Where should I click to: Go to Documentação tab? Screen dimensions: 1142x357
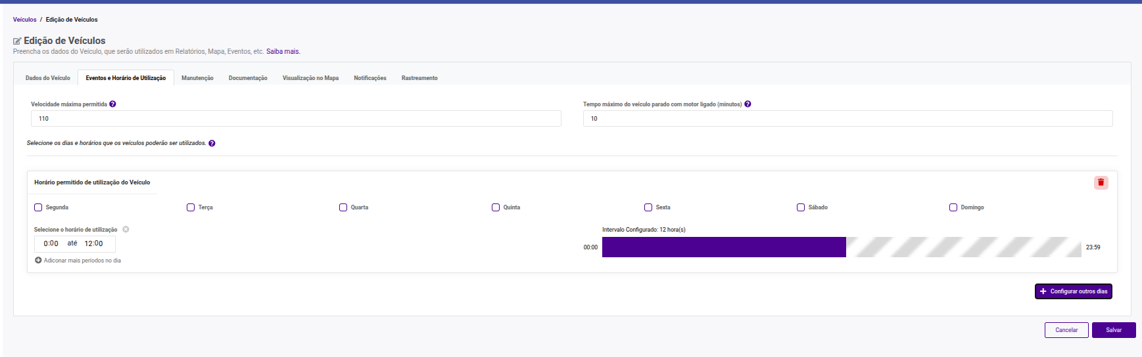[x=248, y=78]
